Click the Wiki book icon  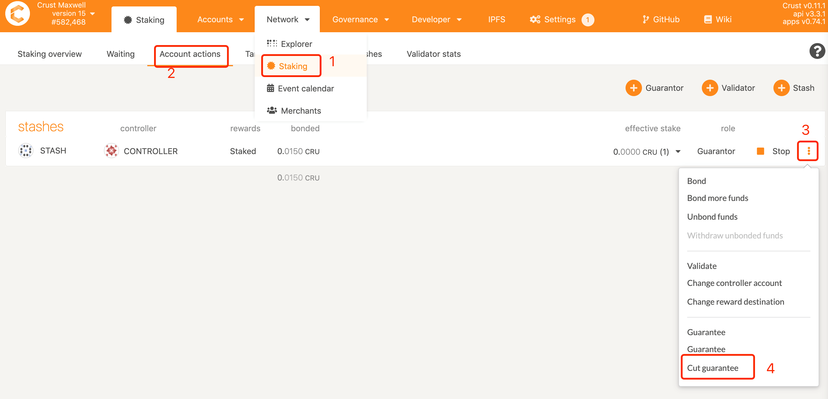[707, 20]
